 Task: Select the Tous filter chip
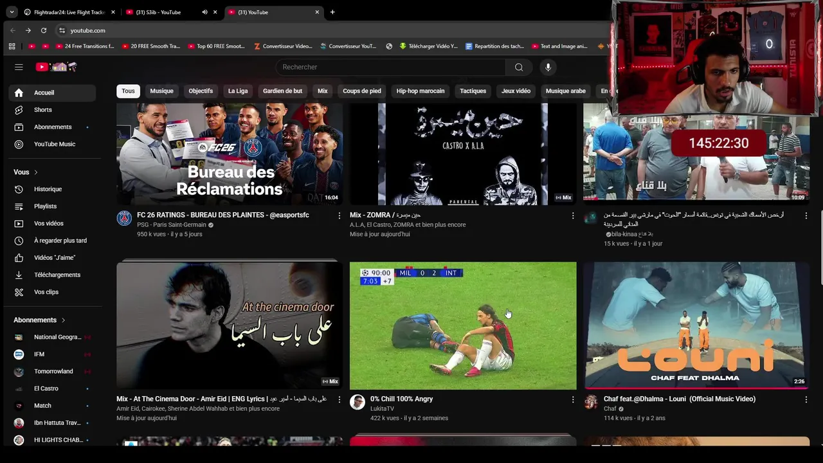(129, 91)
